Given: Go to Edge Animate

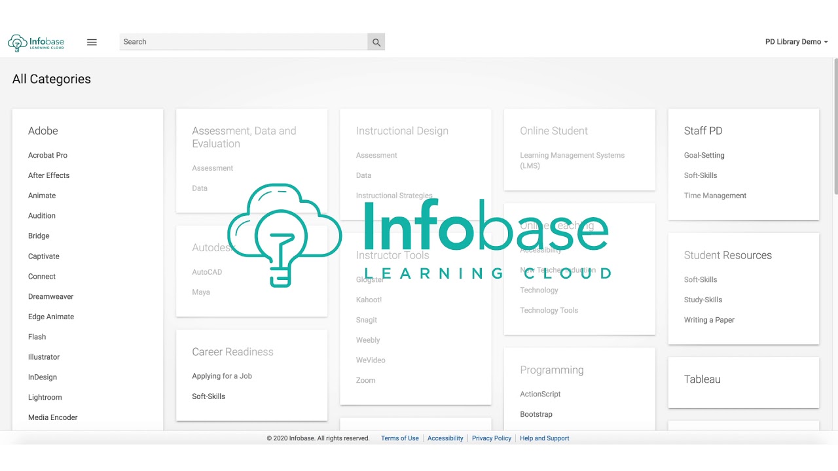Looking at the screenshot, I should click(x=51, y=317).
